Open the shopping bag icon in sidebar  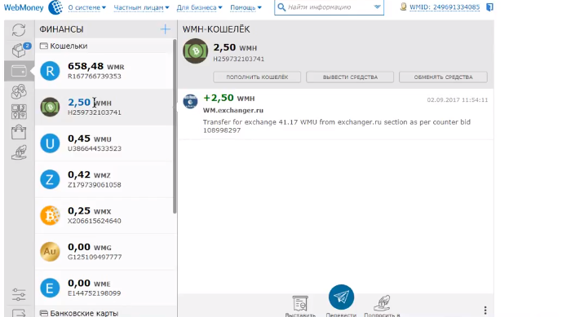19,132
